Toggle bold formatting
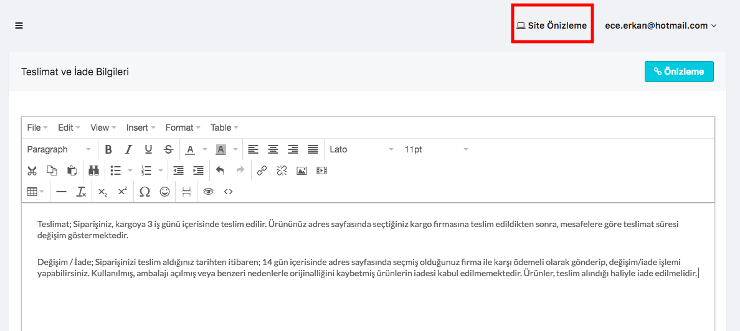This screenshot has width=740, height=331. coord(108,149)
